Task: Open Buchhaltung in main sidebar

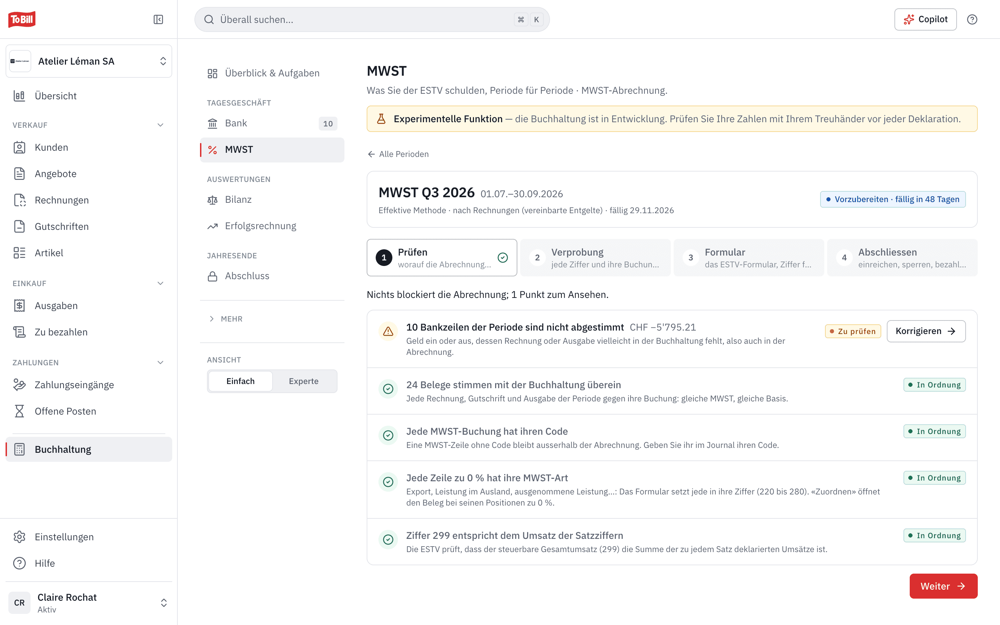Action: coord(89,449)
